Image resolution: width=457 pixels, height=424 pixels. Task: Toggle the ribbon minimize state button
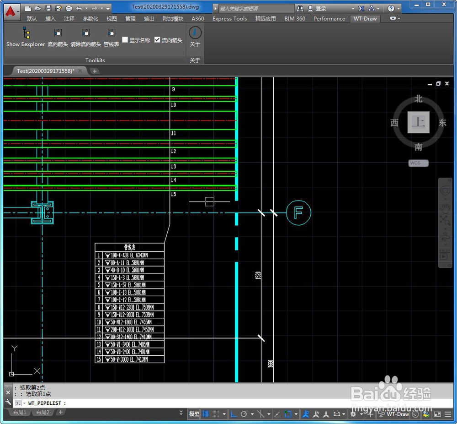tap(393, 18)
